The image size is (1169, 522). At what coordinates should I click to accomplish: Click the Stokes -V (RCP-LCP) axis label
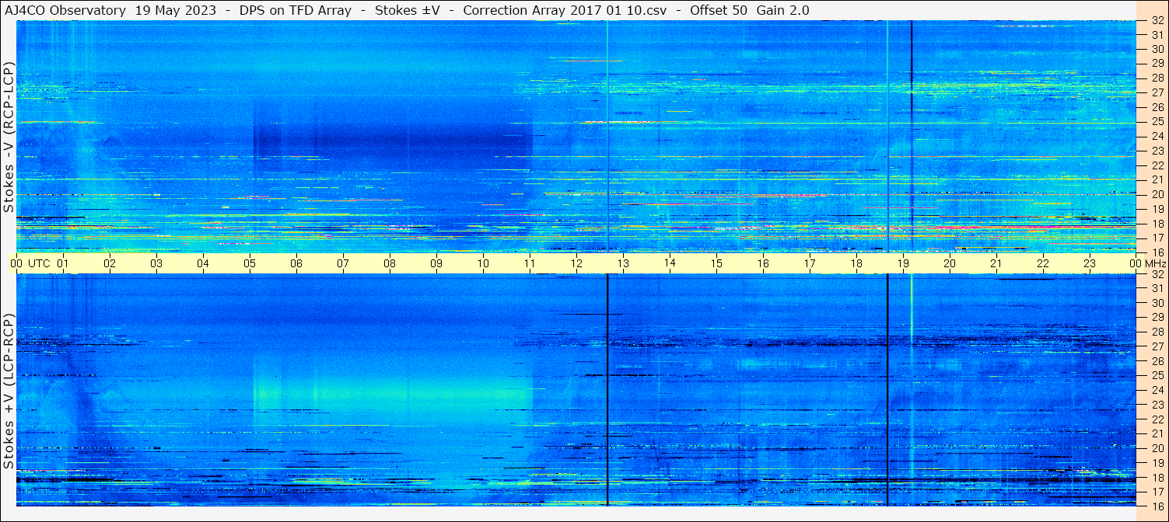pyautogui.click(x=9, y=136)
